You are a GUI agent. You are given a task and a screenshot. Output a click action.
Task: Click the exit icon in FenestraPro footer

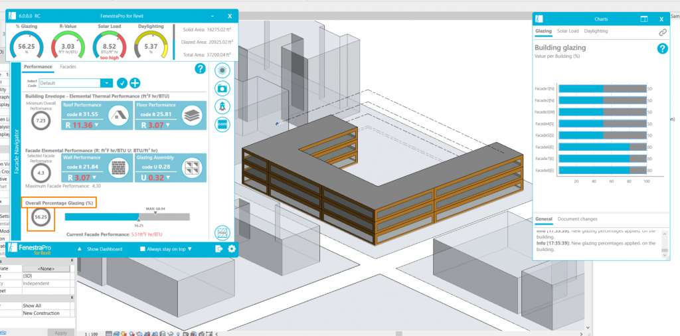(219, 249)
